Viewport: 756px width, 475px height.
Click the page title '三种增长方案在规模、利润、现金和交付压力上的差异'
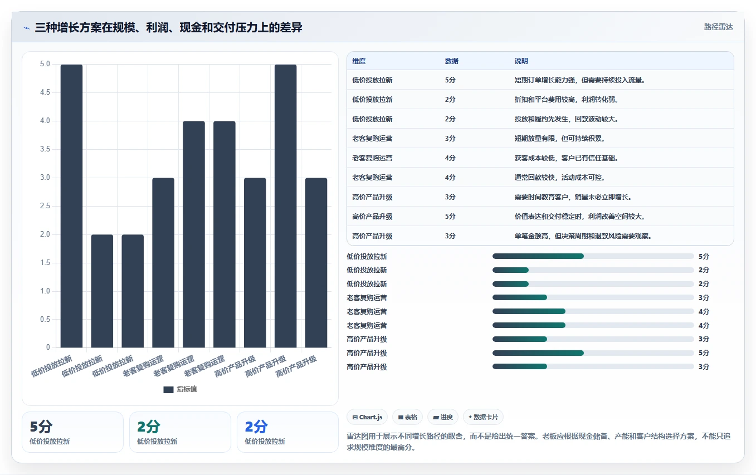pyautogui.click(x=168, y=27)
